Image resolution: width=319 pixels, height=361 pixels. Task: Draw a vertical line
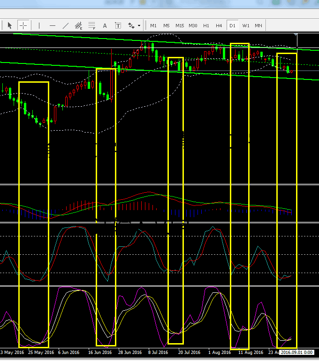click(39, 25)
